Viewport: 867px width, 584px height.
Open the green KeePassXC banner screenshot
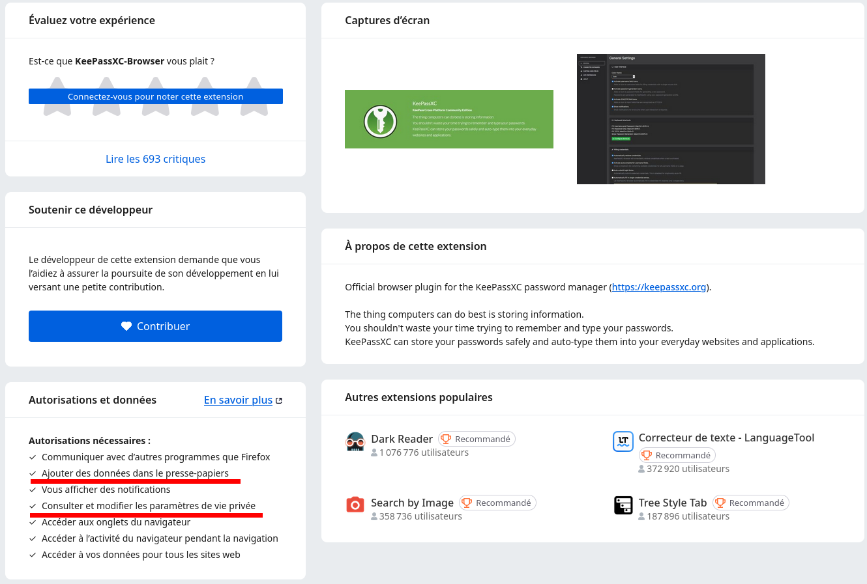[449, 119]
